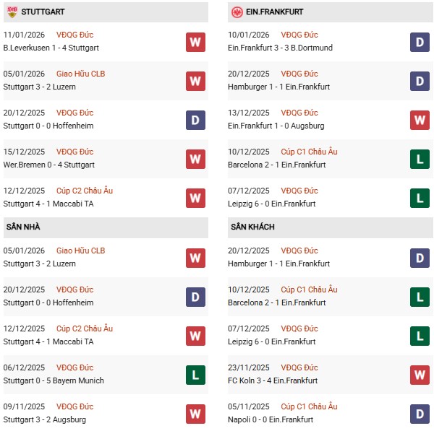Click D badge for Napoli 0 - 0 Ein.Frankfurt

point(420,414)
